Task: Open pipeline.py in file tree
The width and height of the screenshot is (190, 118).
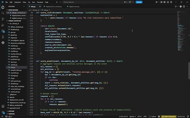Action: pos(15,57)
